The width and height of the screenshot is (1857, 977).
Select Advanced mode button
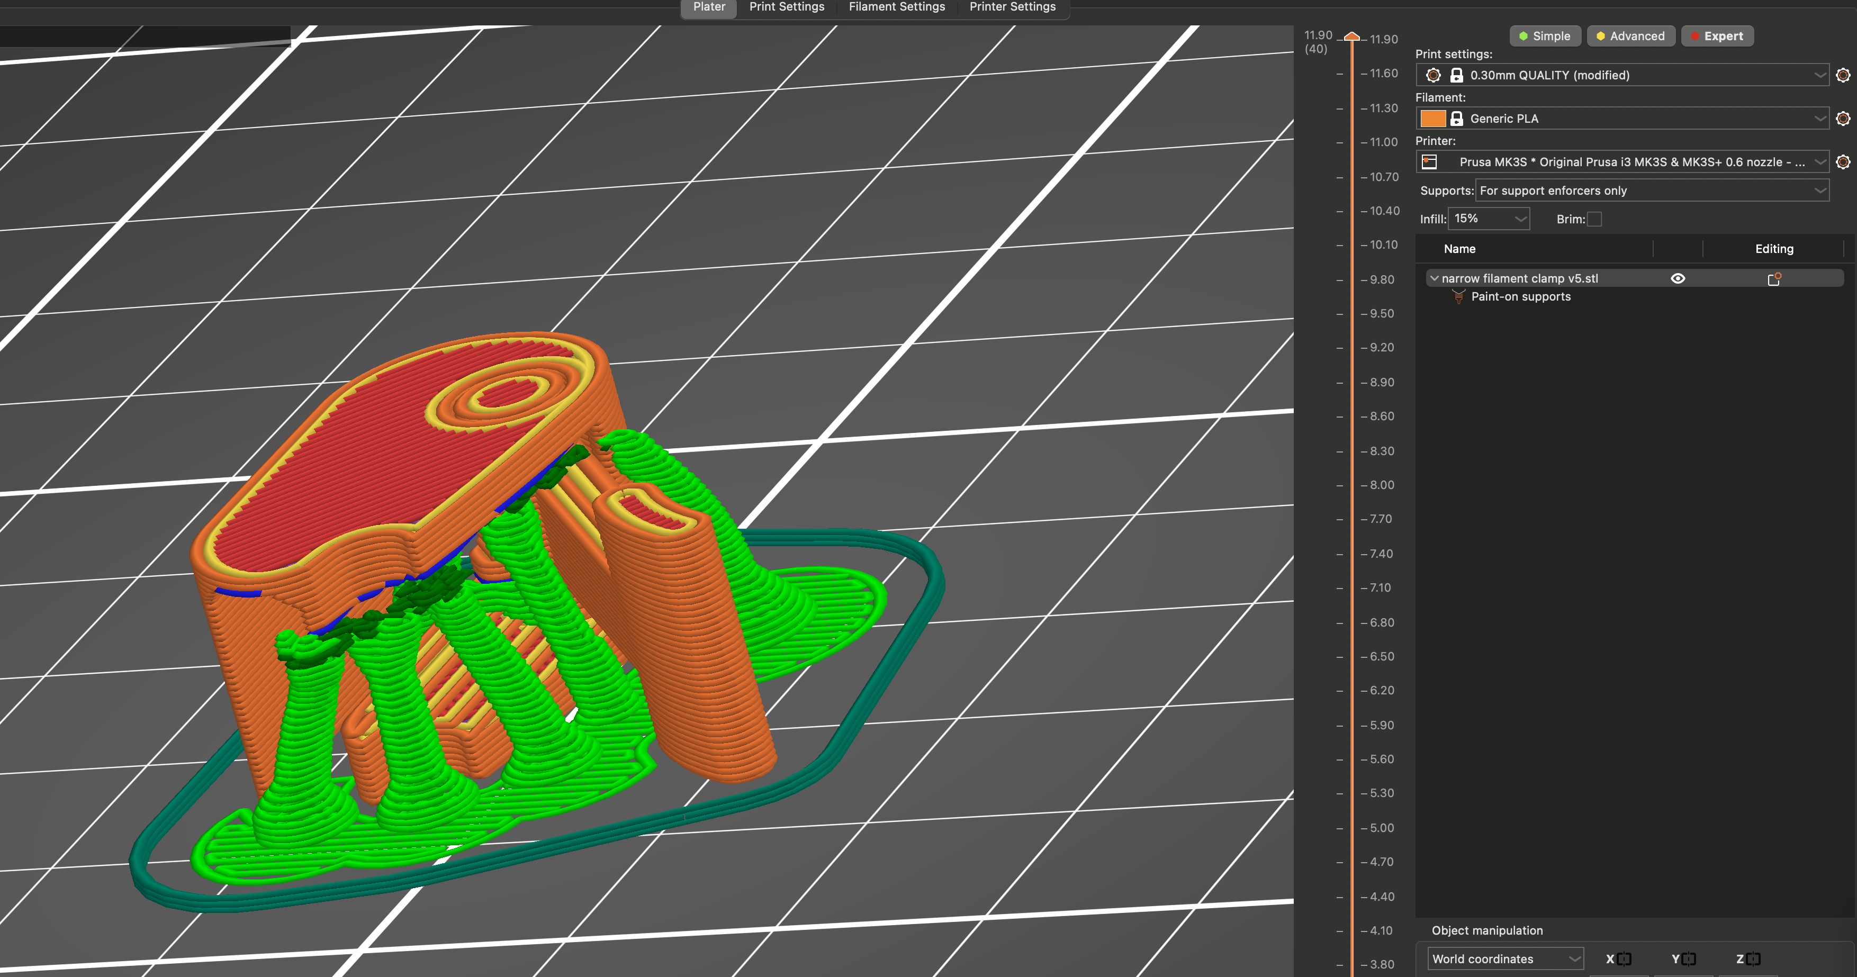1630,36
